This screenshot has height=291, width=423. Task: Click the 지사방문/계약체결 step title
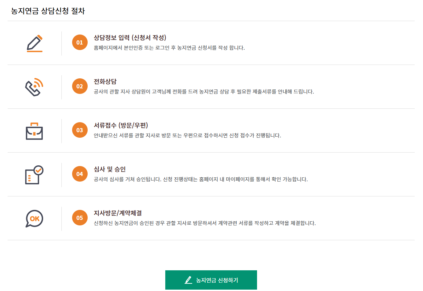pyautogui.click(x=121, y=213)
